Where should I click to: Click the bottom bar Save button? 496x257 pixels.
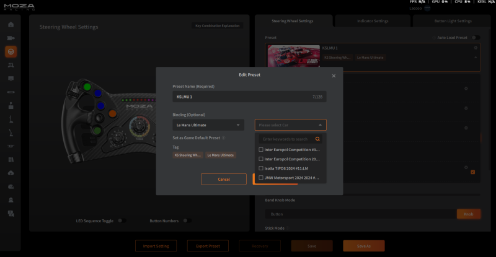(x=312, y=246)
